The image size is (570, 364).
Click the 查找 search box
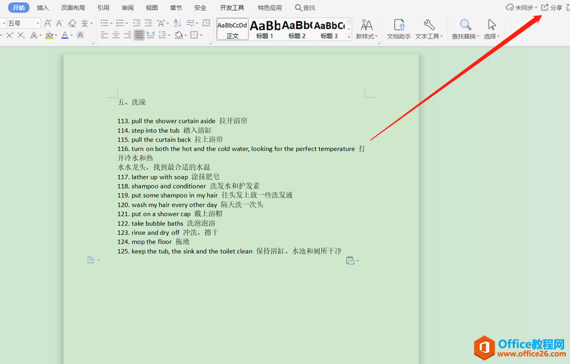coord(305,8)
